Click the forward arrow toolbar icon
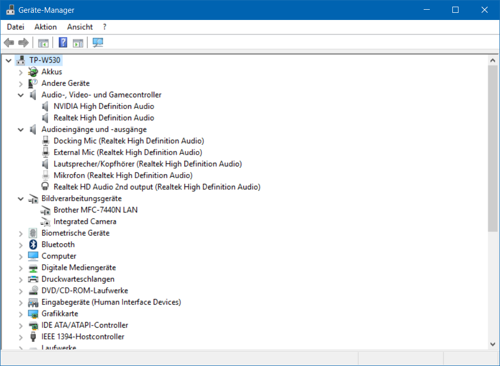Screen dimensions: 500x366 [x=24, y=42]
